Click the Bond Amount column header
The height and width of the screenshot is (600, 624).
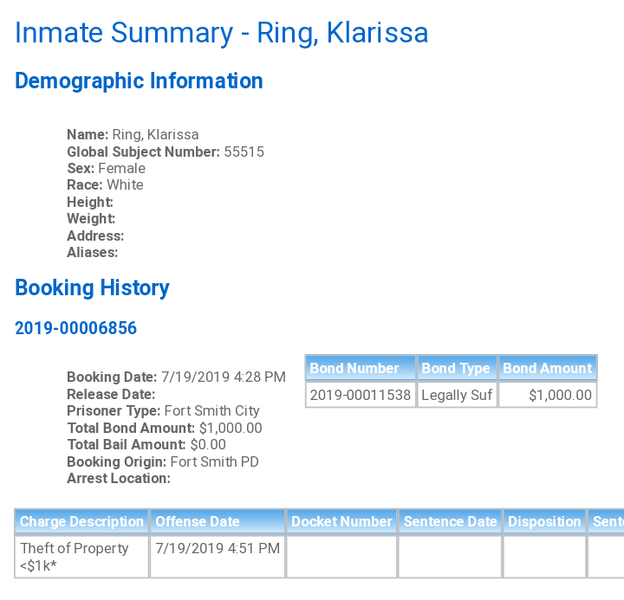(x=548, y=368)
